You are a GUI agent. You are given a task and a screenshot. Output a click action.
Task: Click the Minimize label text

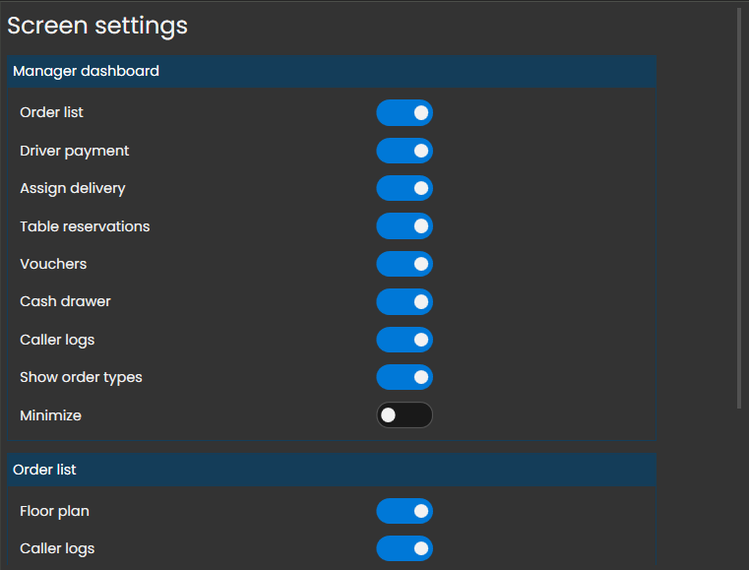click(x=50, y=415)
